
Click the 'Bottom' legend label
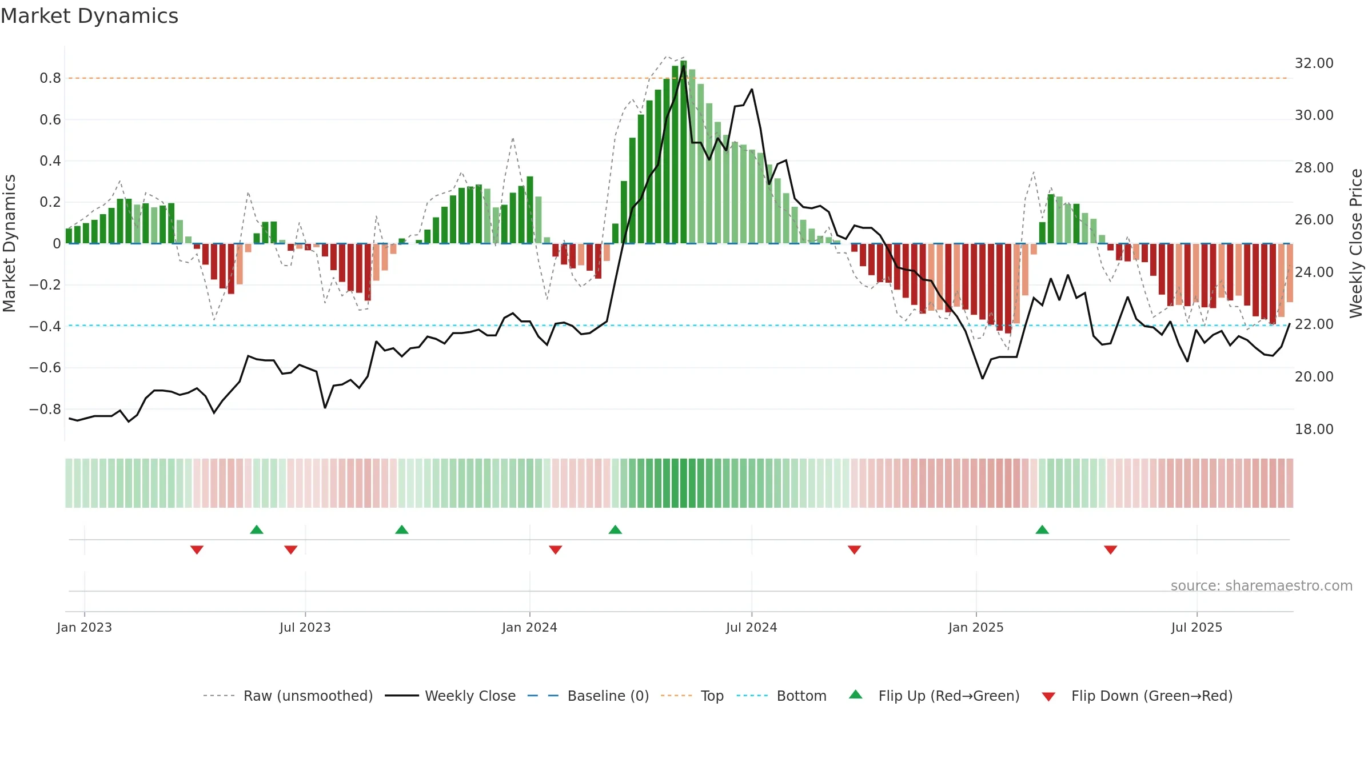[801, 696]
